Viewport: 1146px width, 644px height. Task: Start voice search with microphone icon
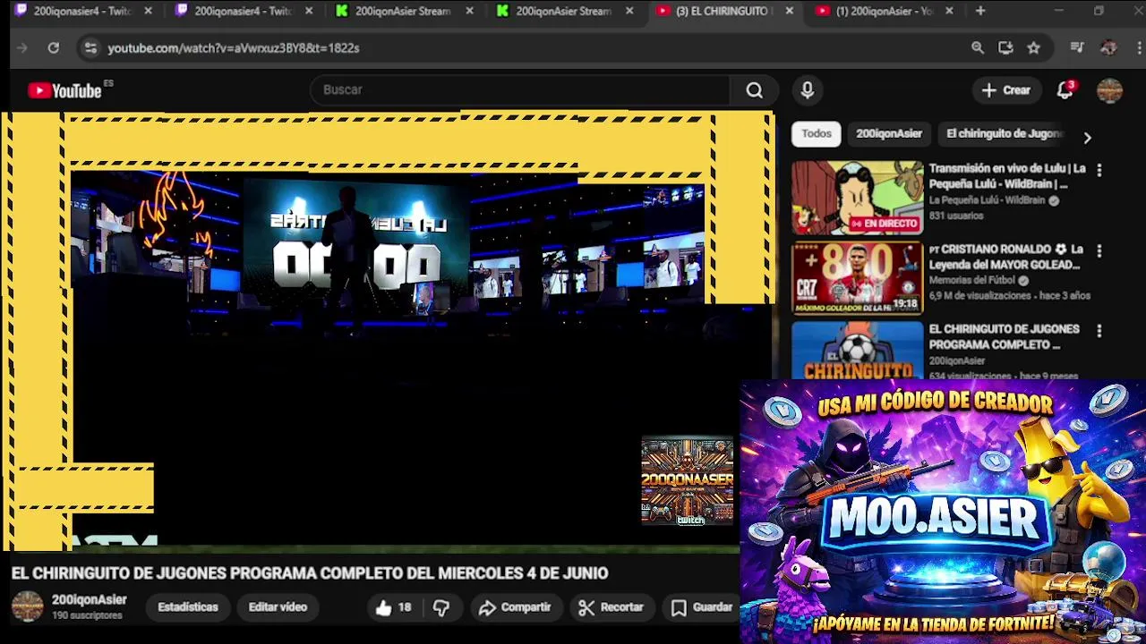[808, 90]
